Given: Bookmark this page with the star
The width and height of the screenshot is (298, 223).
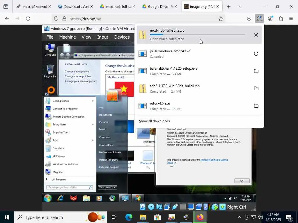Looking at the screenshot, I should [x=221, y=19].
